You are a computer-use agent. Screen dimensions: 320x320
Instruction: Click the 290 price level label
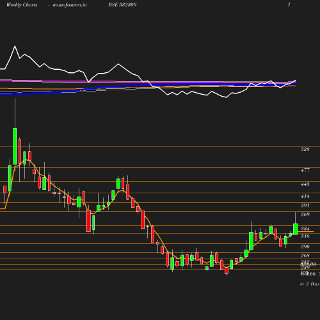(x=305, y=246)
